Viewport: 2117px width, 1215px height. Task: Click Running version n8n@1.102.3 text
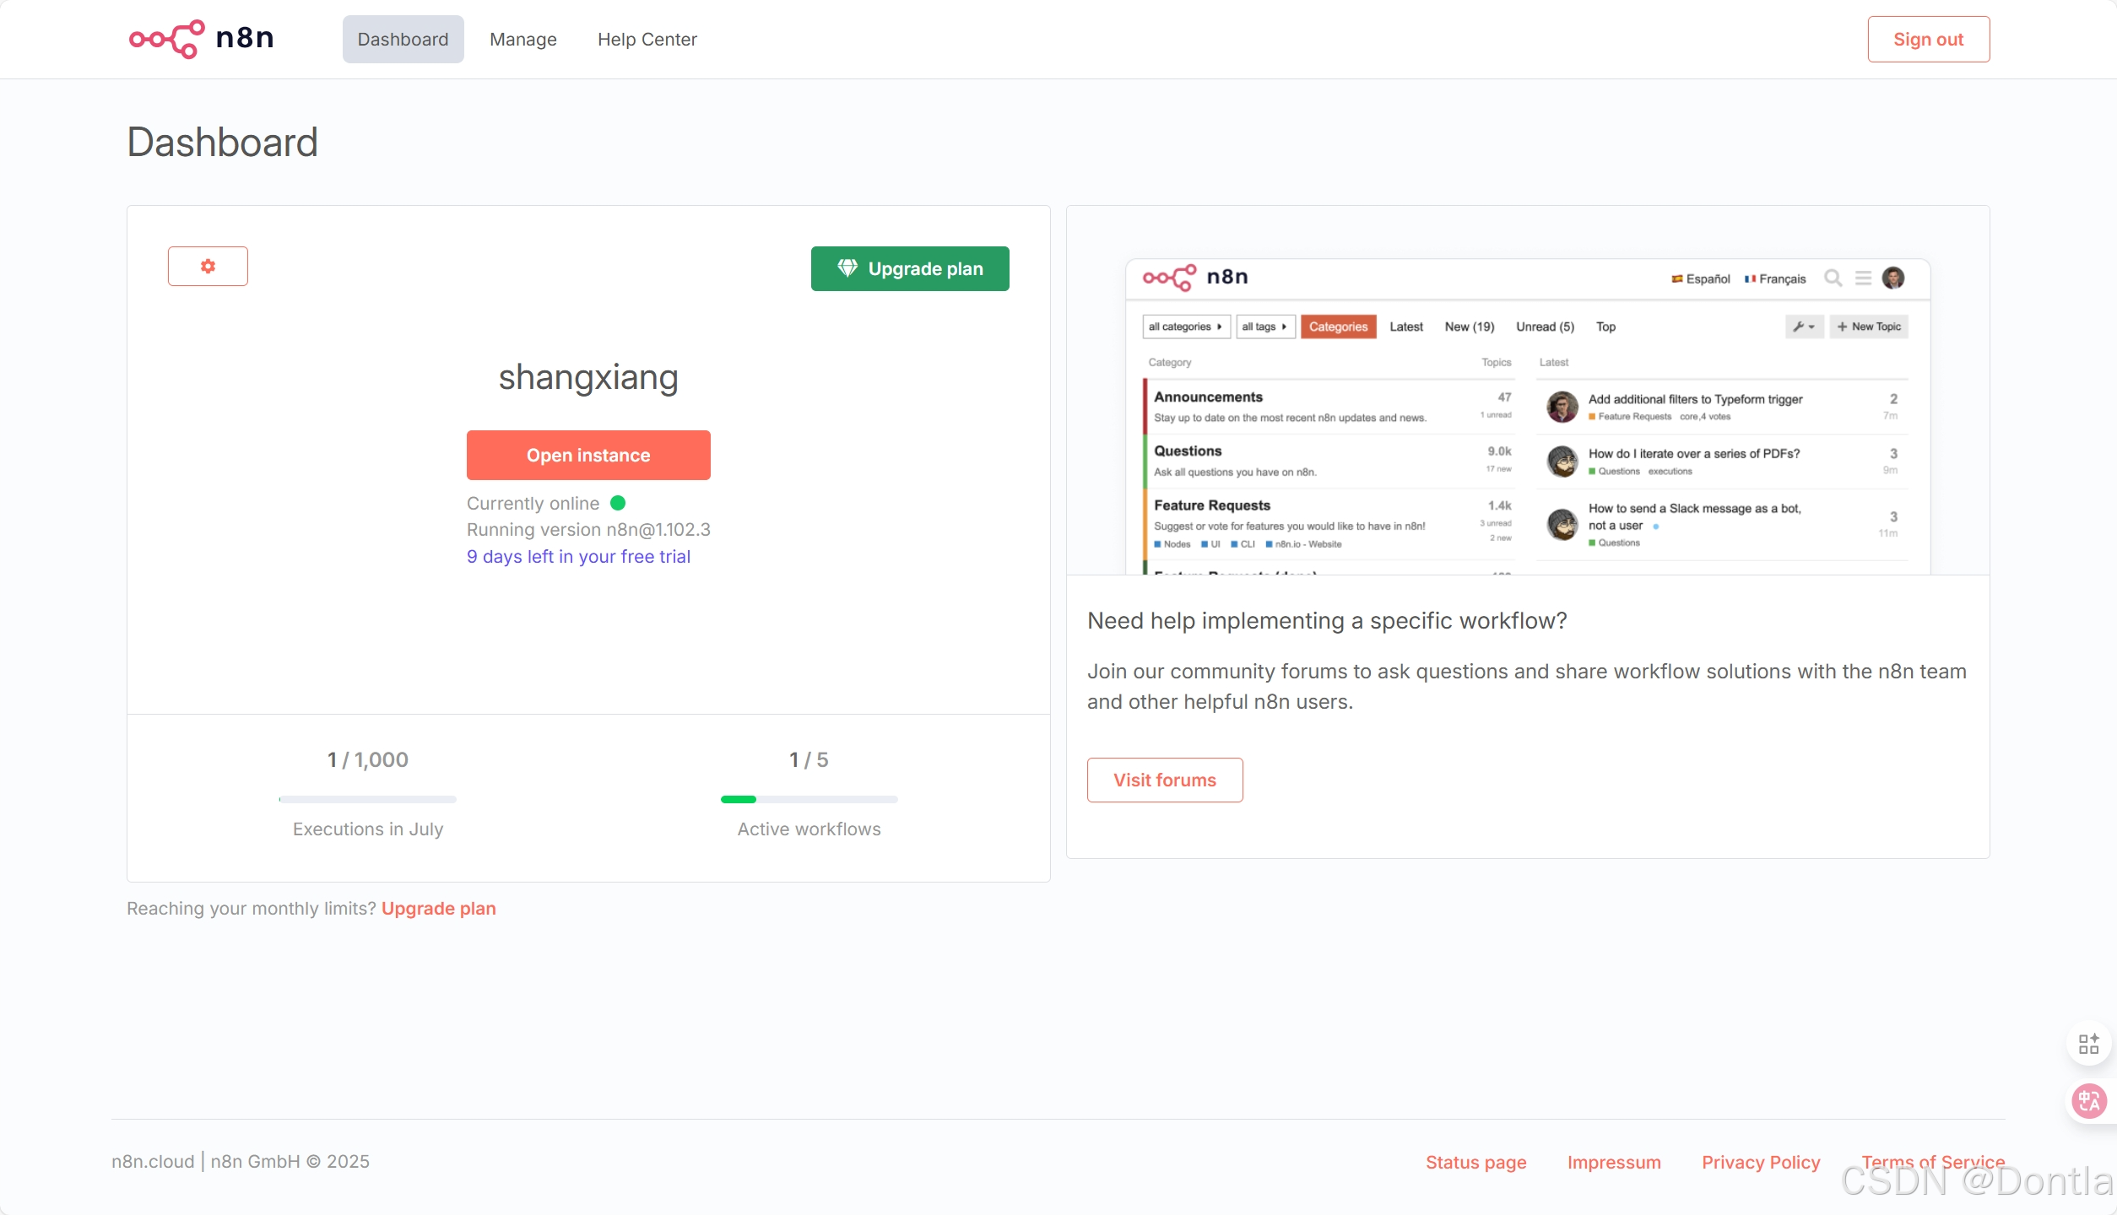[588, 530]
